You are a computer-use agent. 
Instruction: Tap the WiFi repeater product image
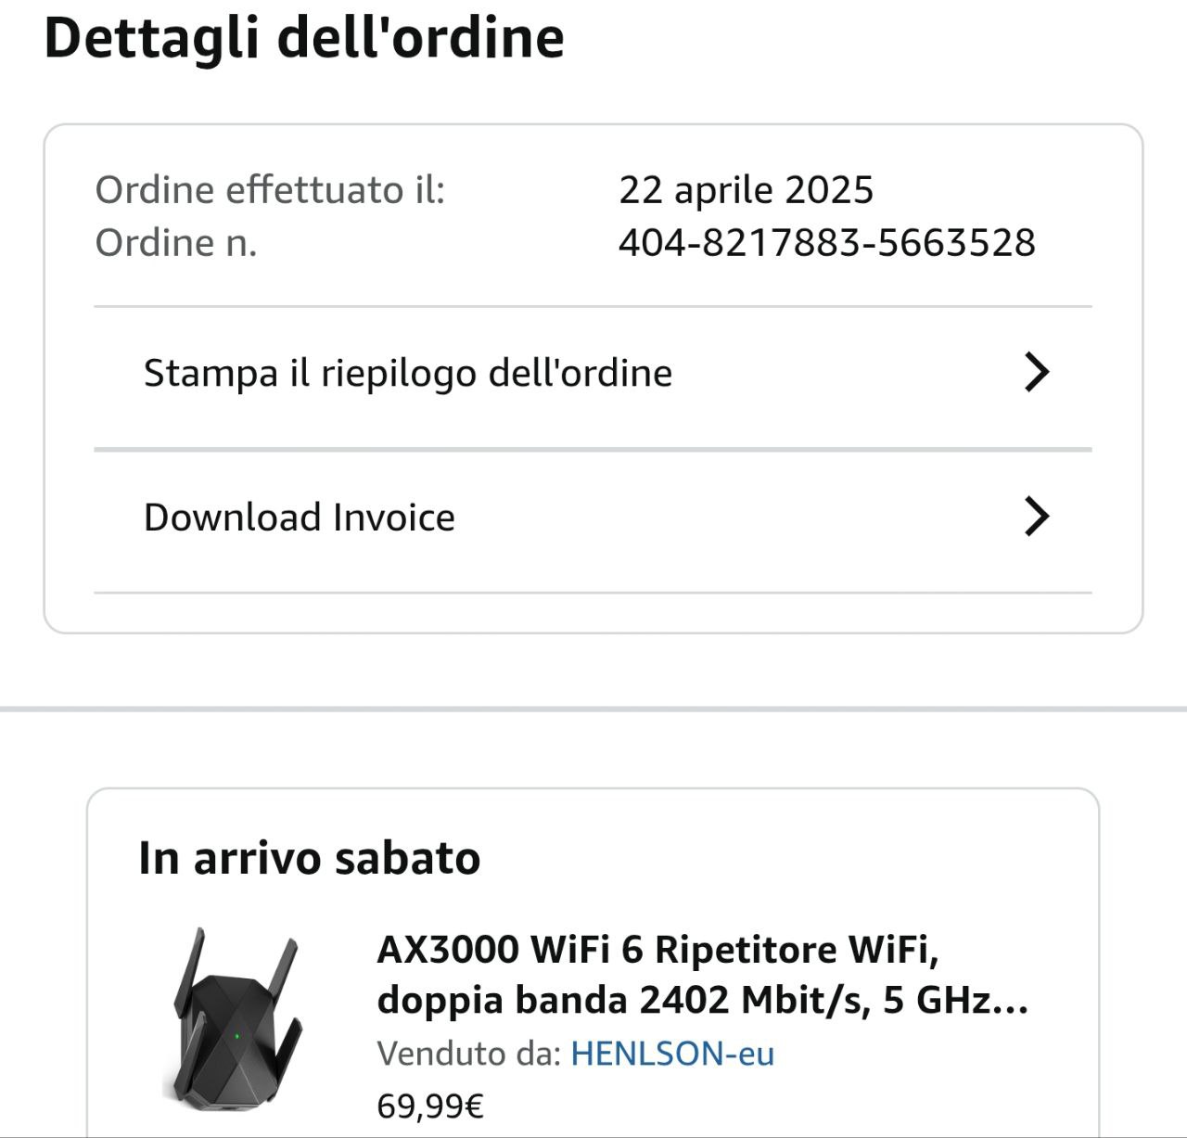click(236, 1018)
